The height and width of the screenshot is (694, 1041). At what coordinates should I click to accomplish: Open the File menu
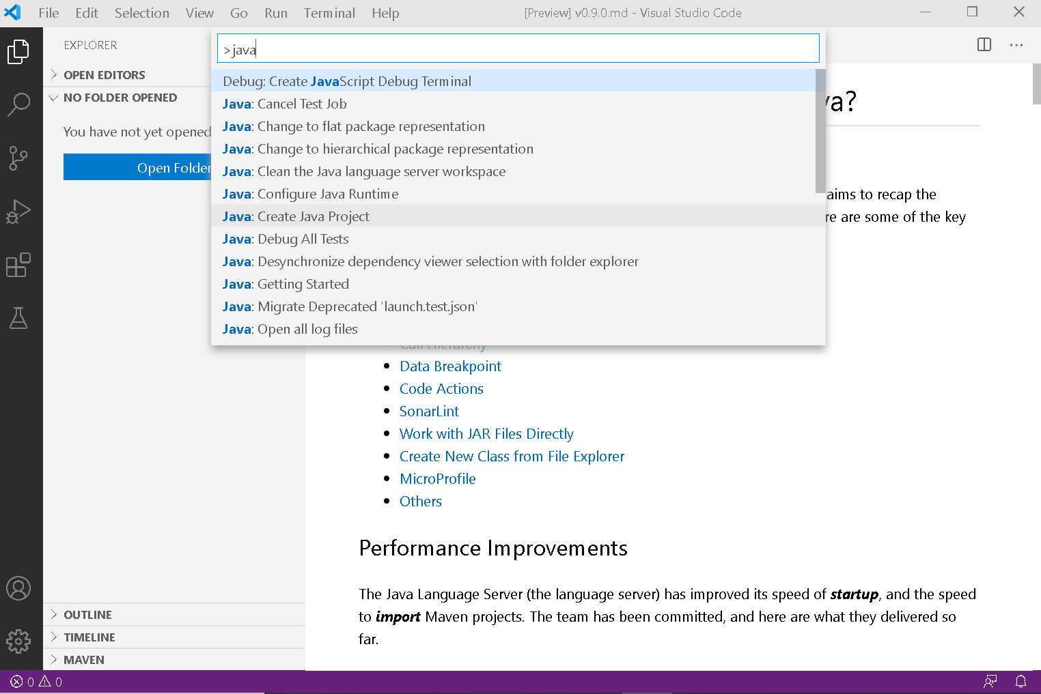pos(48,13)
